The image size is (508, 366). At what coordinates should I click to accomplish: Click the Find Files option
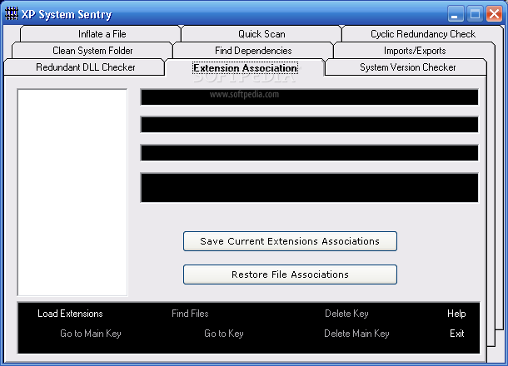(190, 314)
